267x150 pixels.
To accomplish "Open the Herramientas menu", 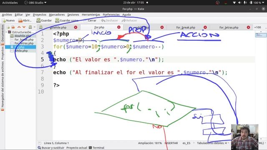I will (91, 15).
